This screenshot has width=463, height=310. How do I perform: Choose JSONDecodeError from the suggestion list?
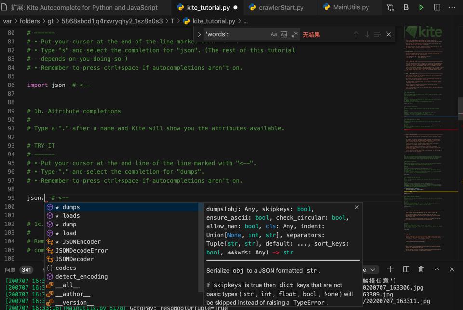(82, 250)
